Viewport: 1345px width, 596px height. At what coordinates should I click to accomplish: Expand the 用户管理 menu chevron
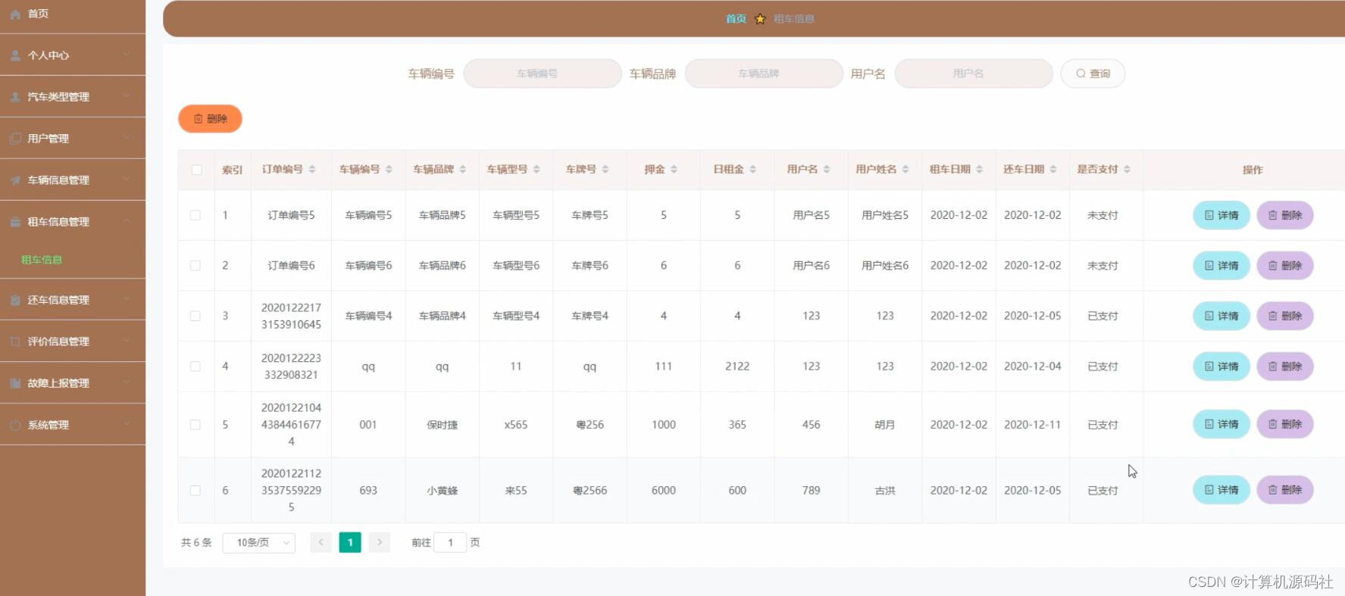(x=127, y=139)
